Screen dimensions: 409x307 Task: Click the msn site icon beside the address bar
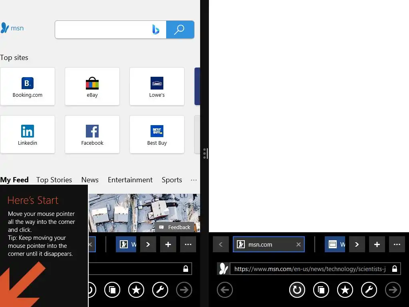223,269
